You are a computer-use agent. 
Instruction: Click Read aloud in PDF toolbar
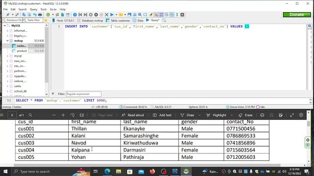133,115
